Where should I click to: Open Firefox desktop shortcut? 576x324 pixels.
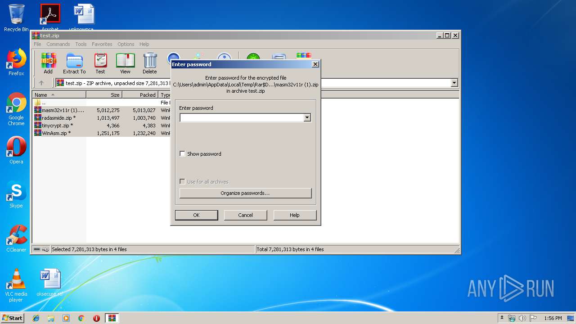(16, 62)
